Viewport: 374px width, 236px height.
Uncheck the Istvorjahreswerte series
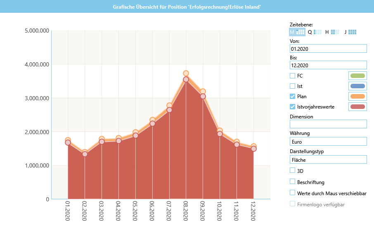[292, 106]
